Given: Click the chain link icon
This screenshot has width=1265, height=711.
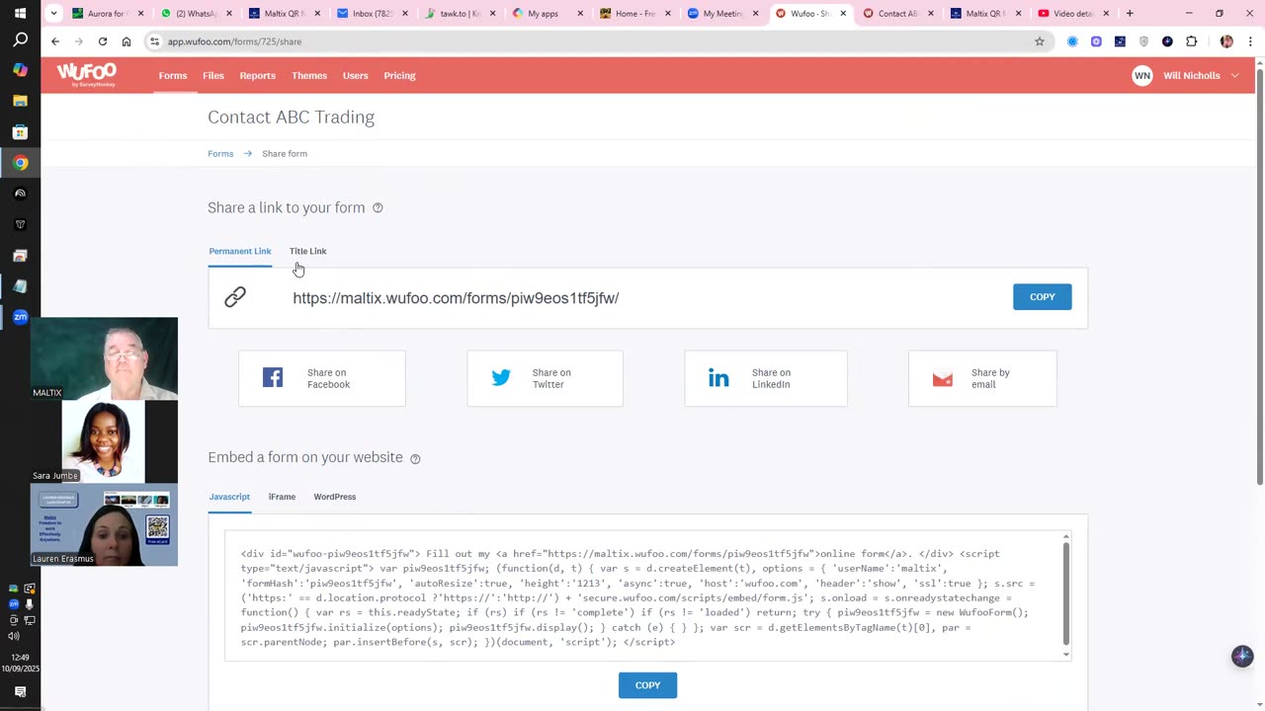Looking at the screenshot, I should pos(235,296).
